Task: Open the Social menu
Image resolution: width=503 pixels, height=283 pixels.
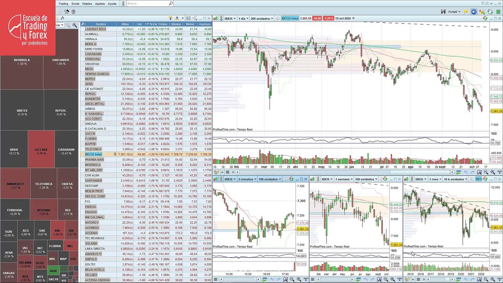Action: pyautogui.click(x=75, y=4)
